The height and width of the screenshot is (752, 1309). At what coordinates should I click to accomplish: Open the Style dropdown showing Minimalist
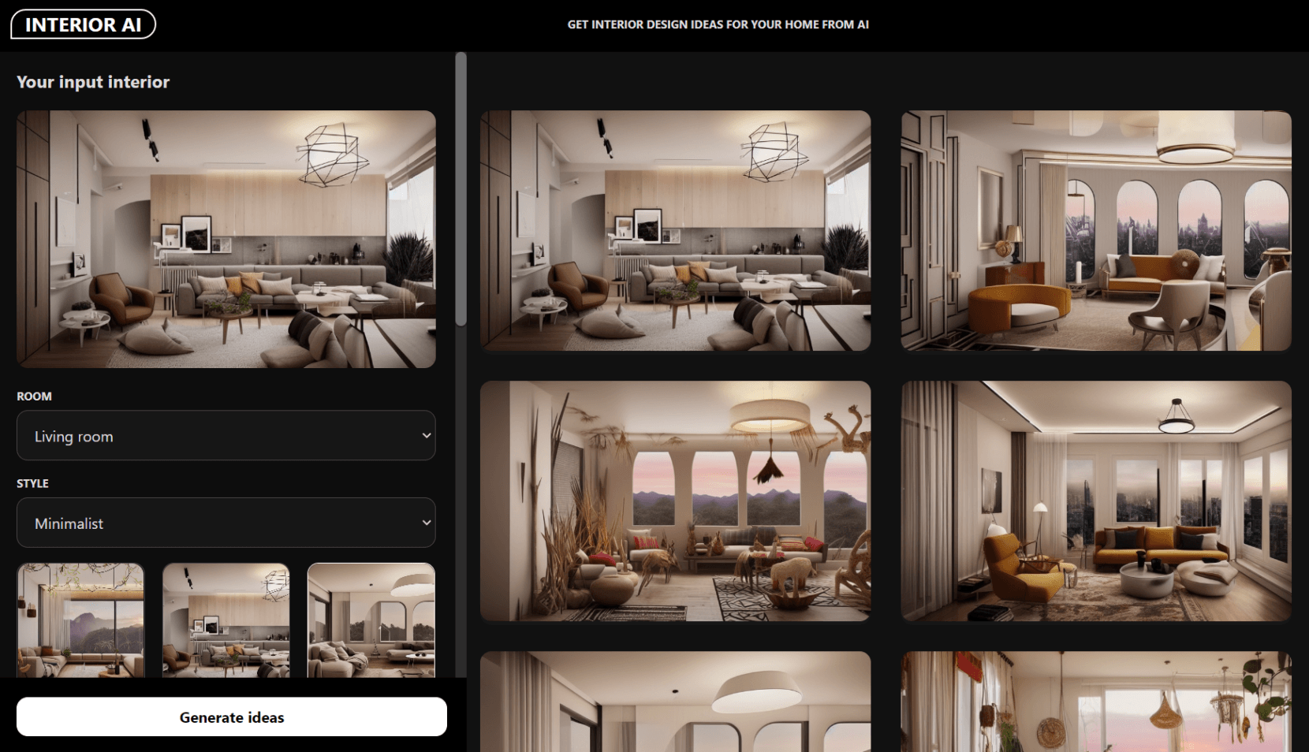226,522
